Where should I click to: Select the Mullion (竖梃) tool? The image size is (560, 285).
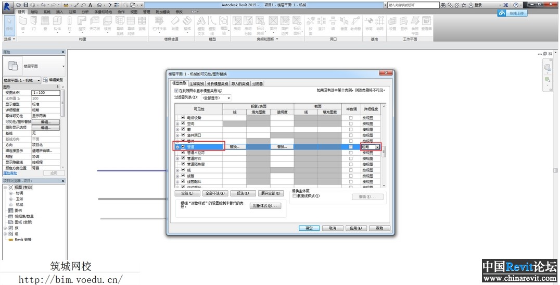(x=142, y=24)
